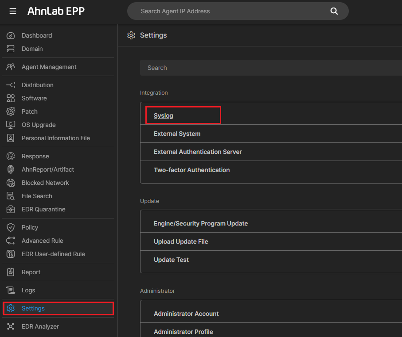
Task: Toggle the hamburger menu icon
Action: [13, 11]
